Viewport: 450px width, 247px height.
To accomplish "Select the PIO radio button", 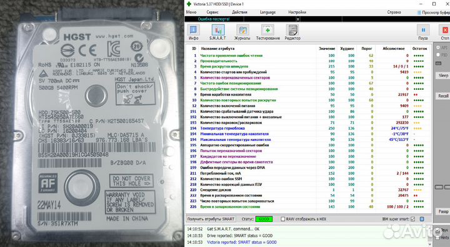I will [x=438, y=54].
